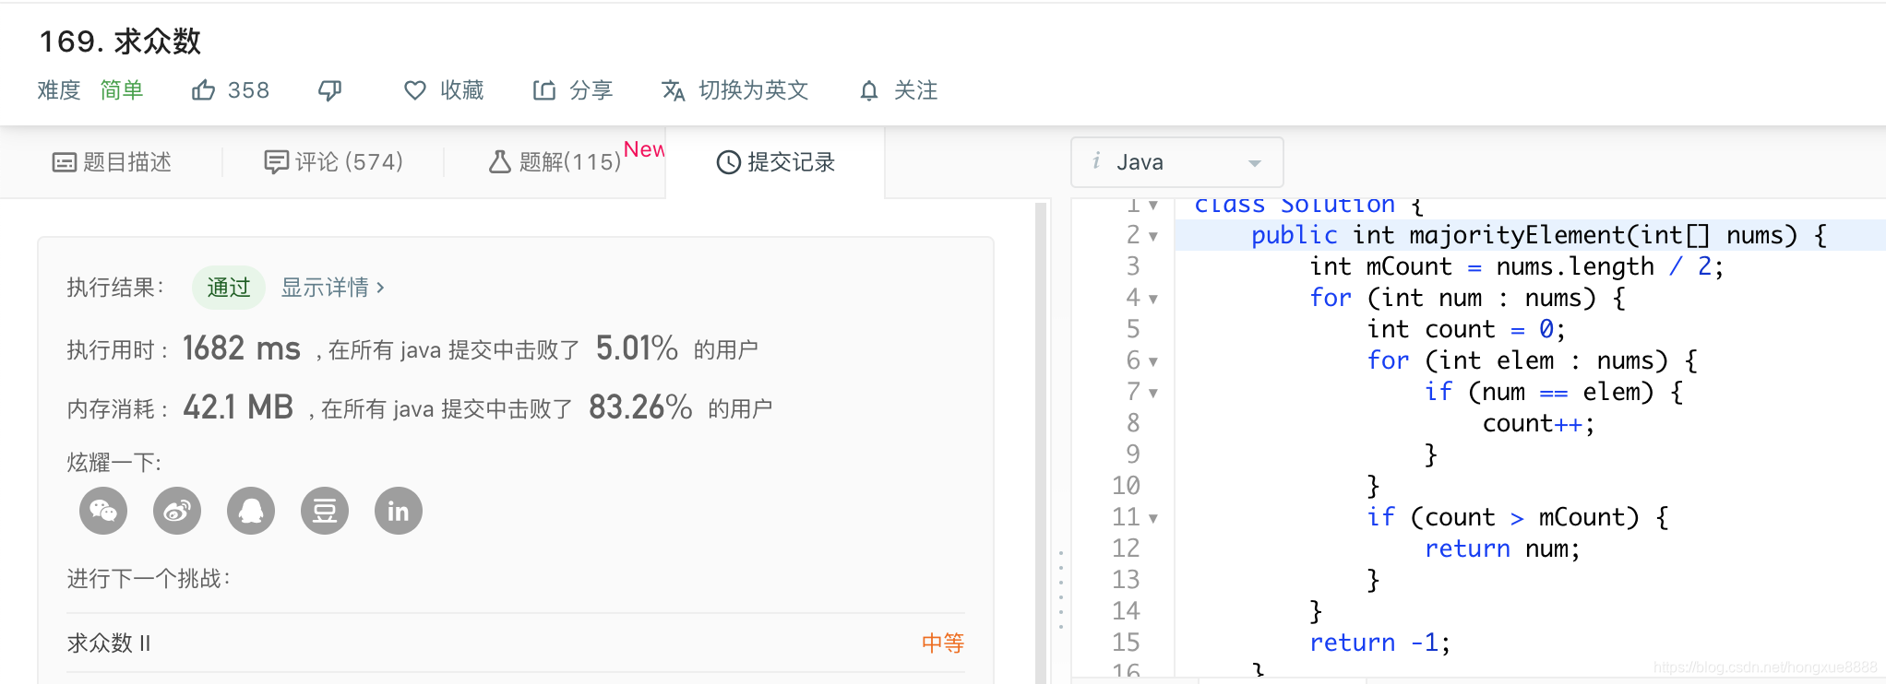Click the 42.1 MB memory value

coord(238,407)
